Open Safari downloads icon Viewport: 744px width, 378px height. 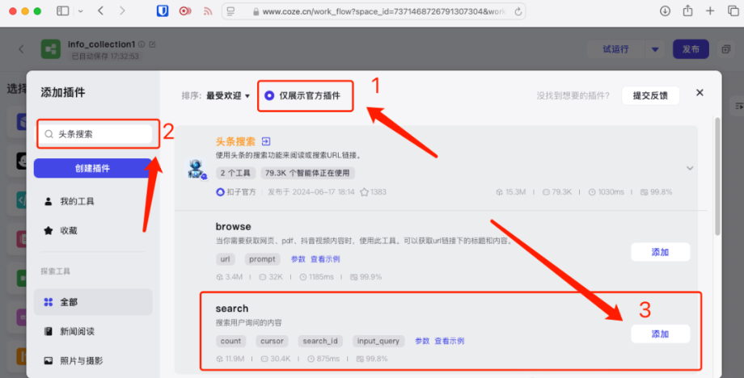pos(665,10)
